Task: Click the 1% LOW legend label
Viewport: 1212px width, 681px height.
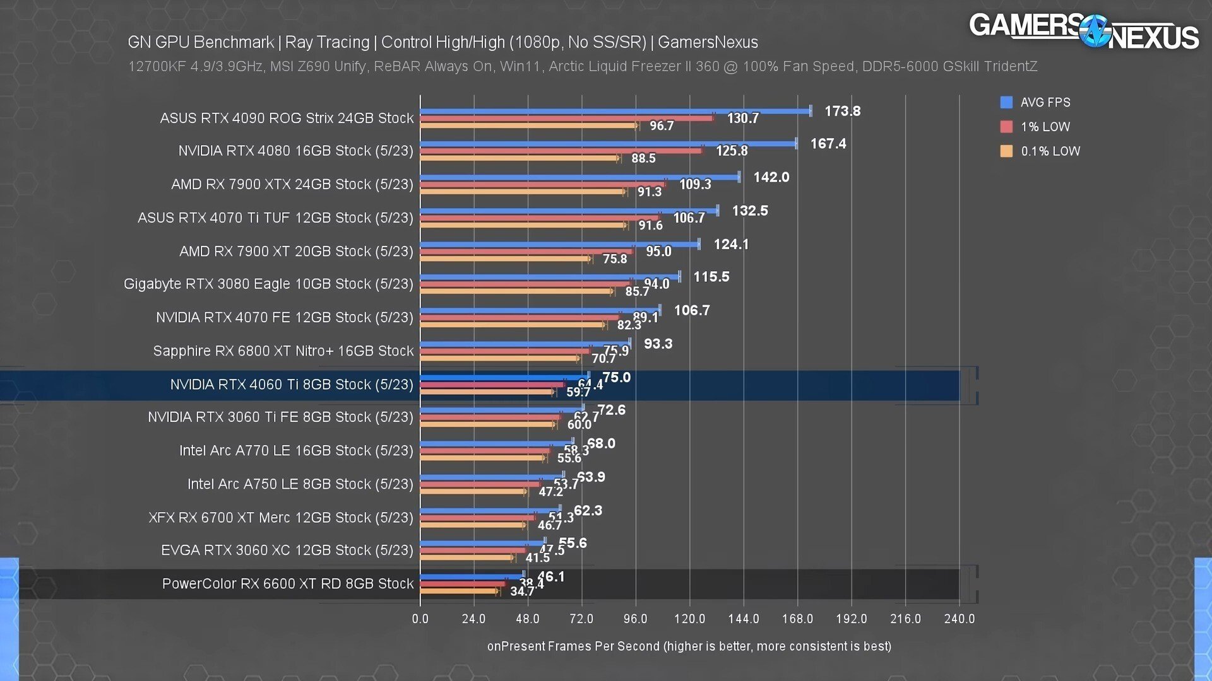Action: coord(1045,127)
